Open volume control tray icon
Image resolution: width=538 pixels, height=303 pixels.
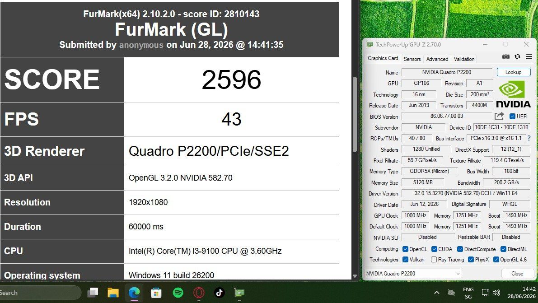click(x=496, y=293)
